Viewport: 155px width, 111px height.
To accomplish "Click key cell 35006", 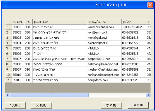I will tap(18, 54).
